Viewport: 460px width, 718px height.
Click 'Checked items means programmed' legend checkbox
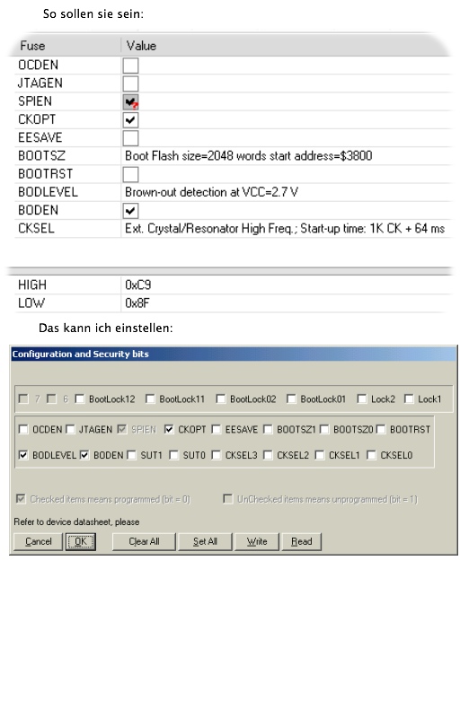(x=21, y=499)
